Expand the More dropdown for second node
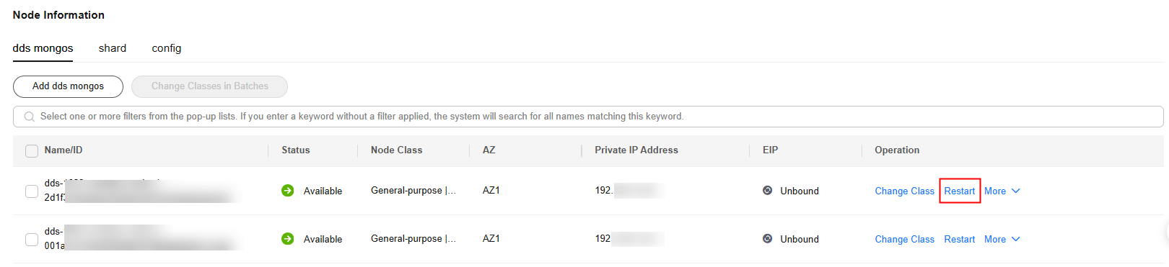Viewport: 1169px width, 267px height. [1002, 239]
